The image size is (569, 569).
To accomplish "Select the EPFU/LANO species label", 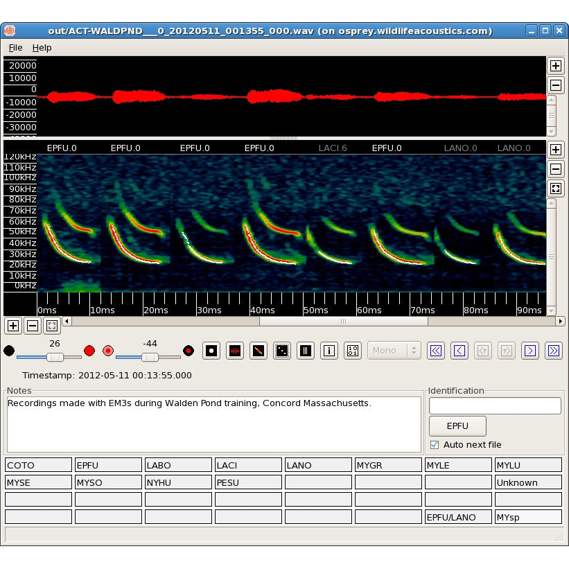I will point(457,516).
